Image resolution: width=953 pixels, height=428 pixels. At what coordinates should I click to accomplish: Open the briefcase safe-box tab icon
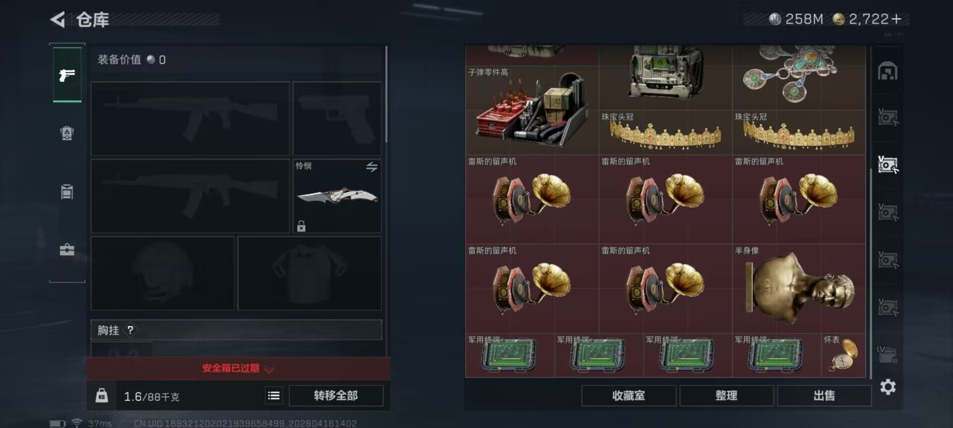click(x=67, y=249)
